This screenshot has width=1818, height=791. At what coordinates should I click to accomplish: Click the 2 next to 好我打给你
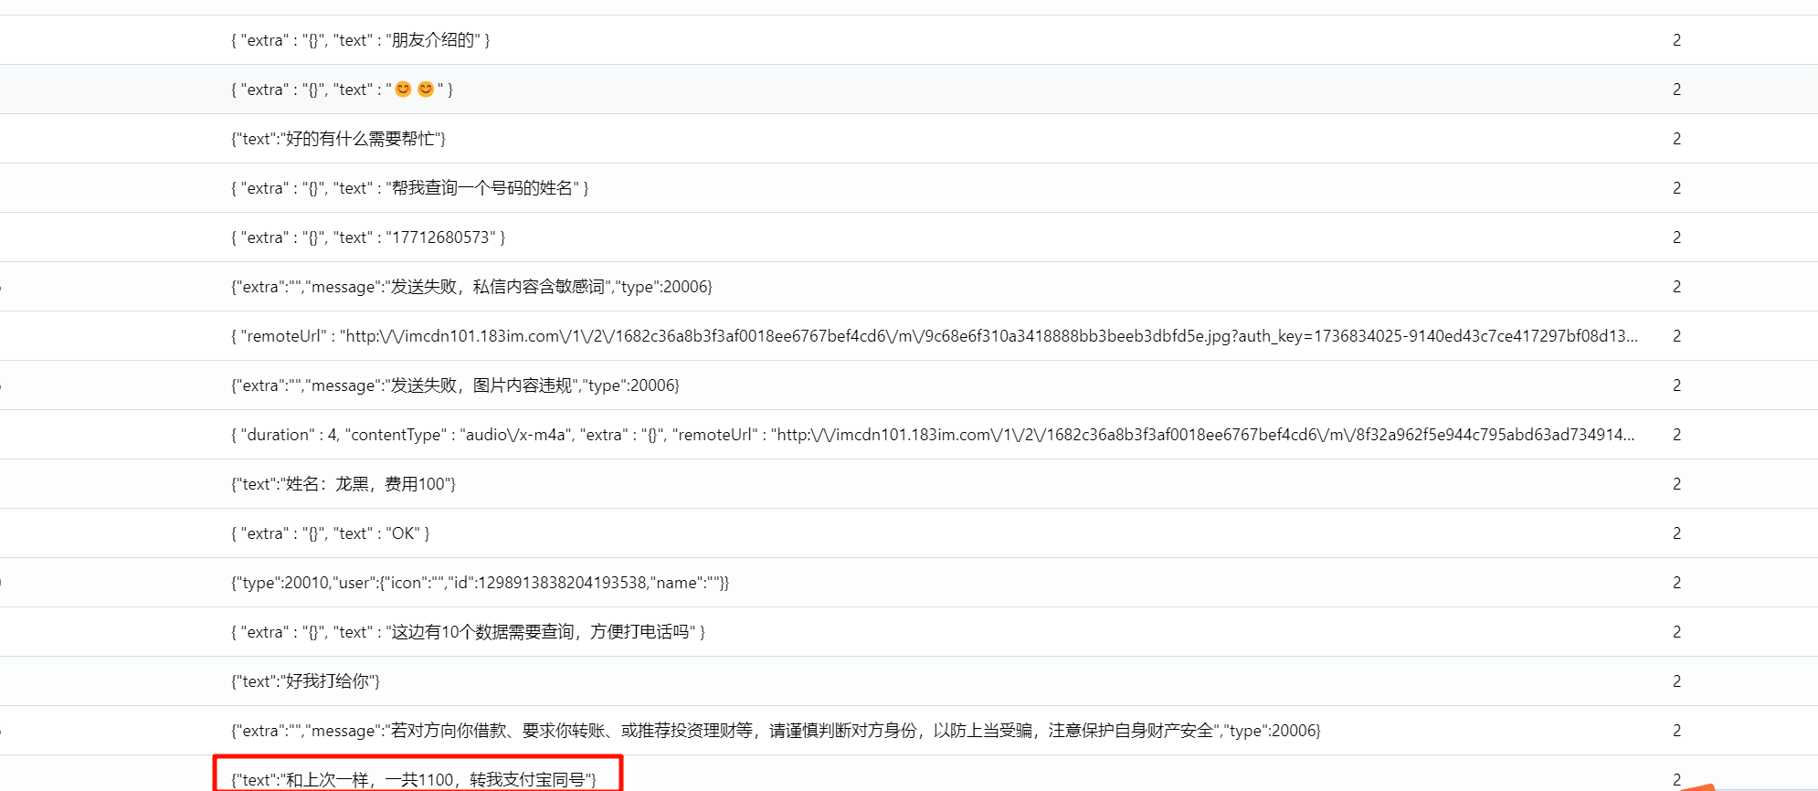(x=1676, y=681)
